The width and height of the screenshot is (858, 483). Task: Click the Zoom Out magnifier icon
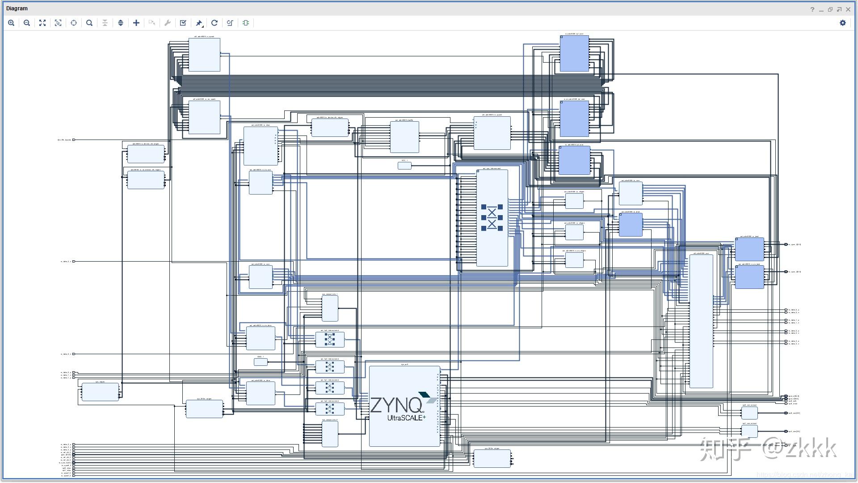pos(27,23)
